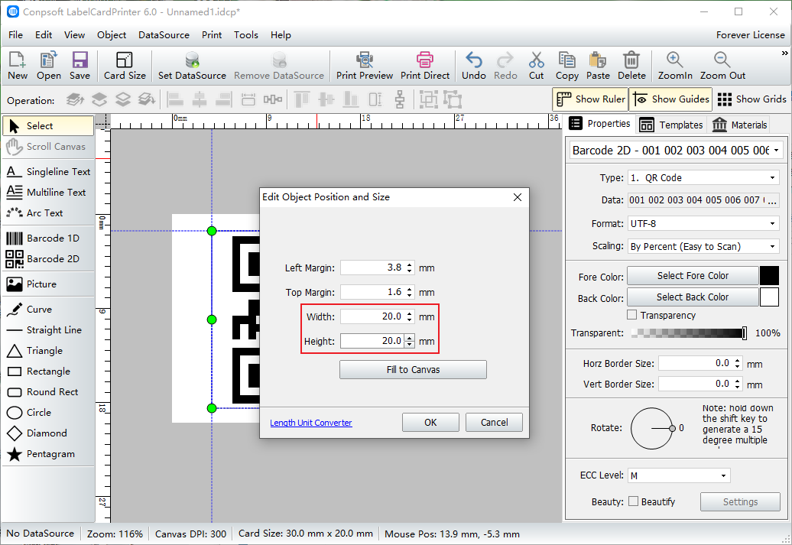This screenshot has height=545, width=792.
Task: Select the Picture tool
Action: 48,284
